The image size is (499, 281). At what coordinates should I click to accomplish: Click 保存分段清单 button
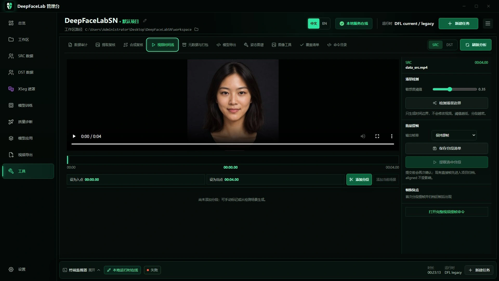pos(447,148)
